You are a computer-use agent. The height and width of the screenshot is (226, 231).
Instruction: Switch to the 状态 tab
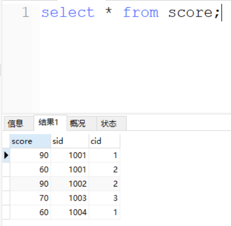pos(112,123)
